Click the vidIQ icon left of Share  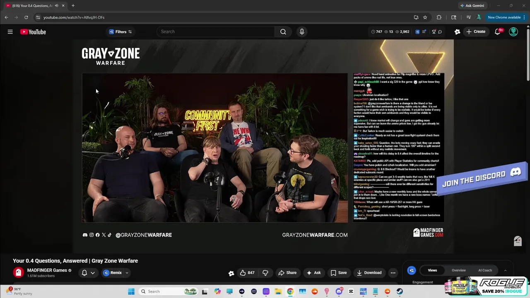231,273
